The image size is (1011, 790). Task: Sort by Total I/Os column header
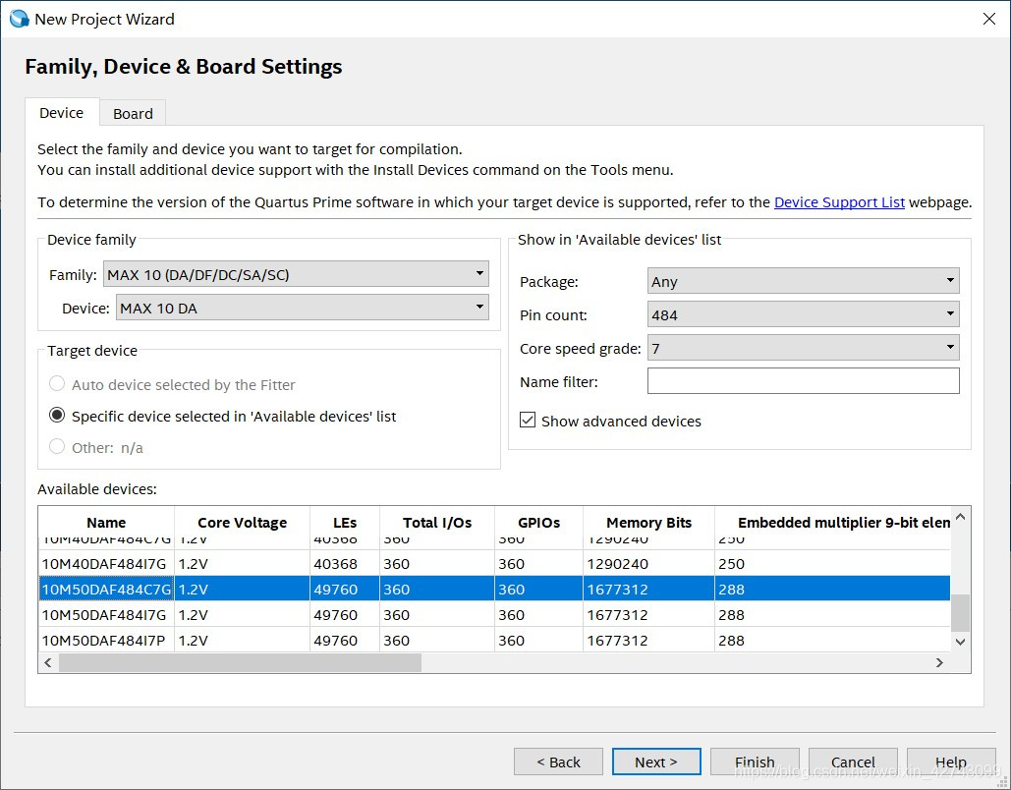pyautogui.click(x=437, y=523)
